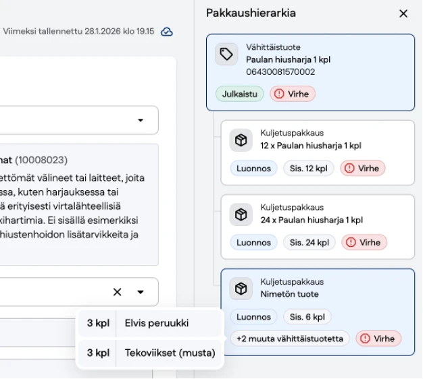Click the cloud saved status icon
This screenshot has height=379, width=423.
[x=167, y=32]
